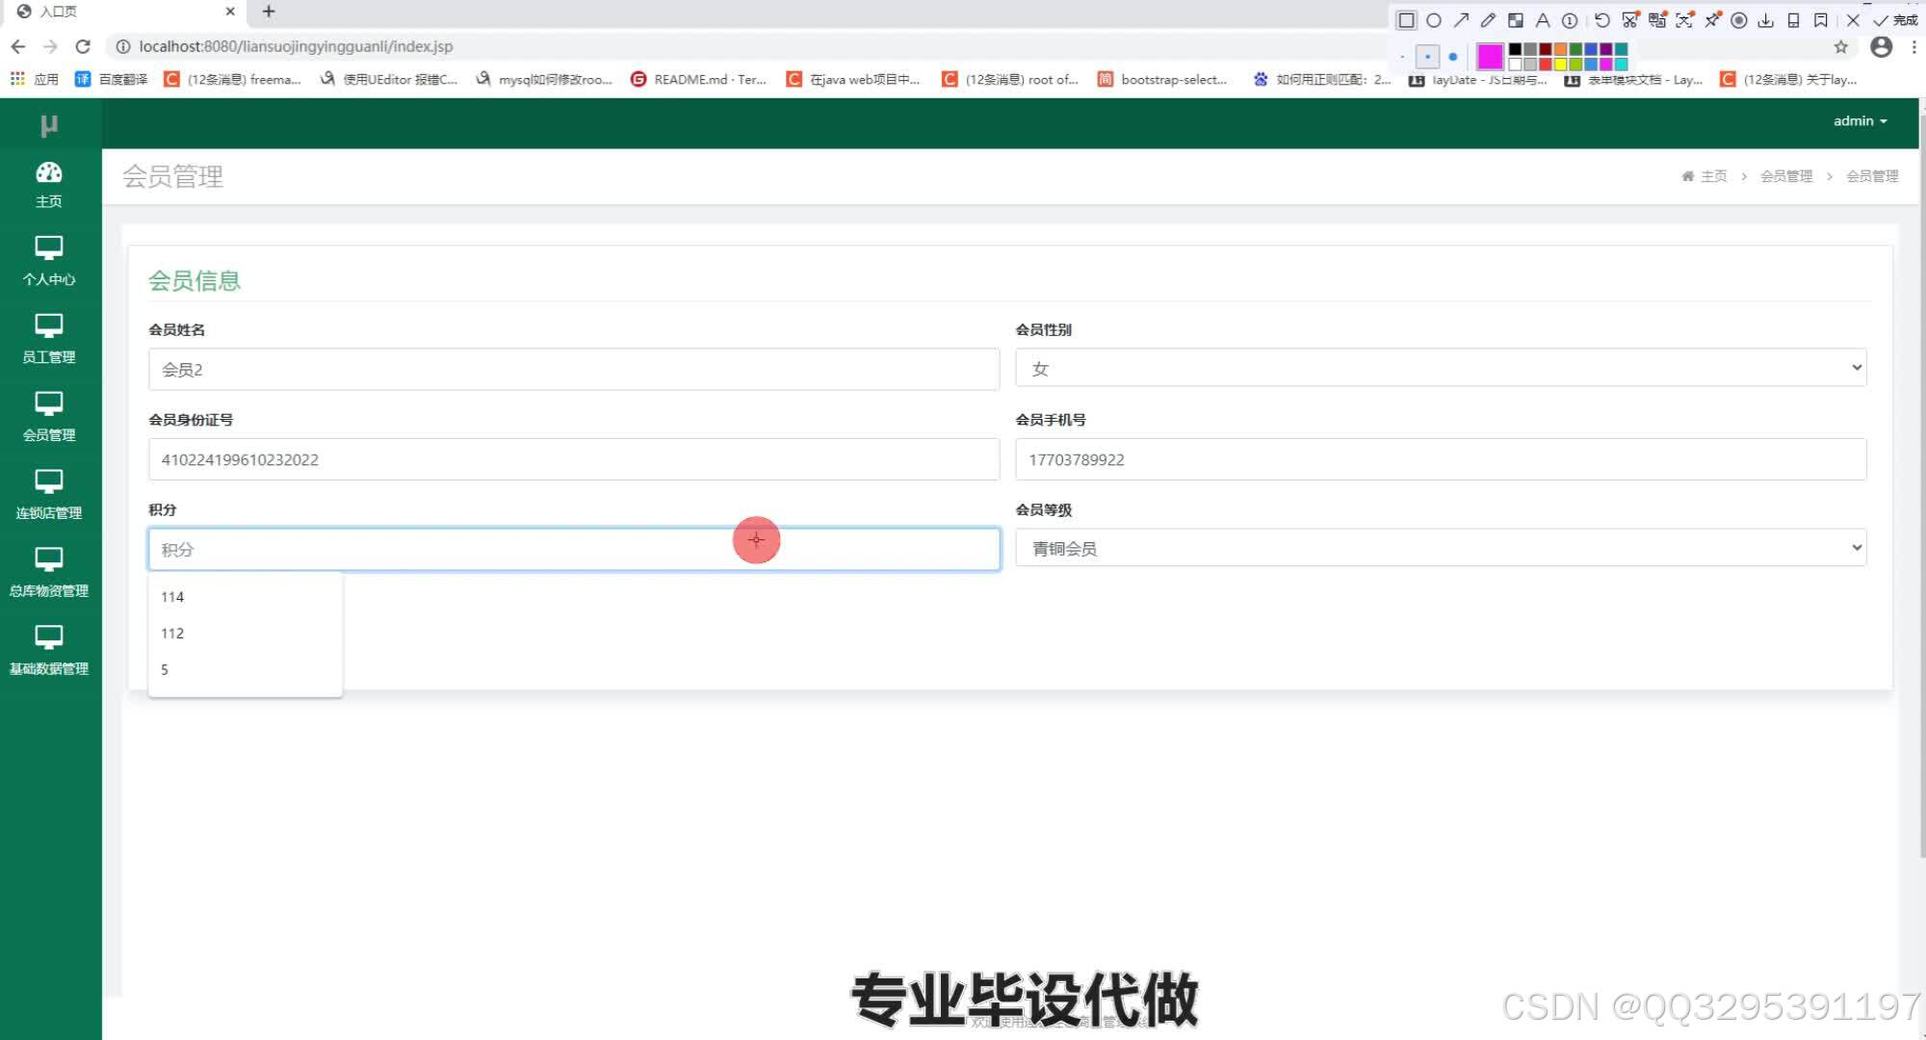Choose the yellow color swatch
Image resolution: width=1926 pixels, height=1040 pixels.
pyautogui.click(x=1560, y=65)
